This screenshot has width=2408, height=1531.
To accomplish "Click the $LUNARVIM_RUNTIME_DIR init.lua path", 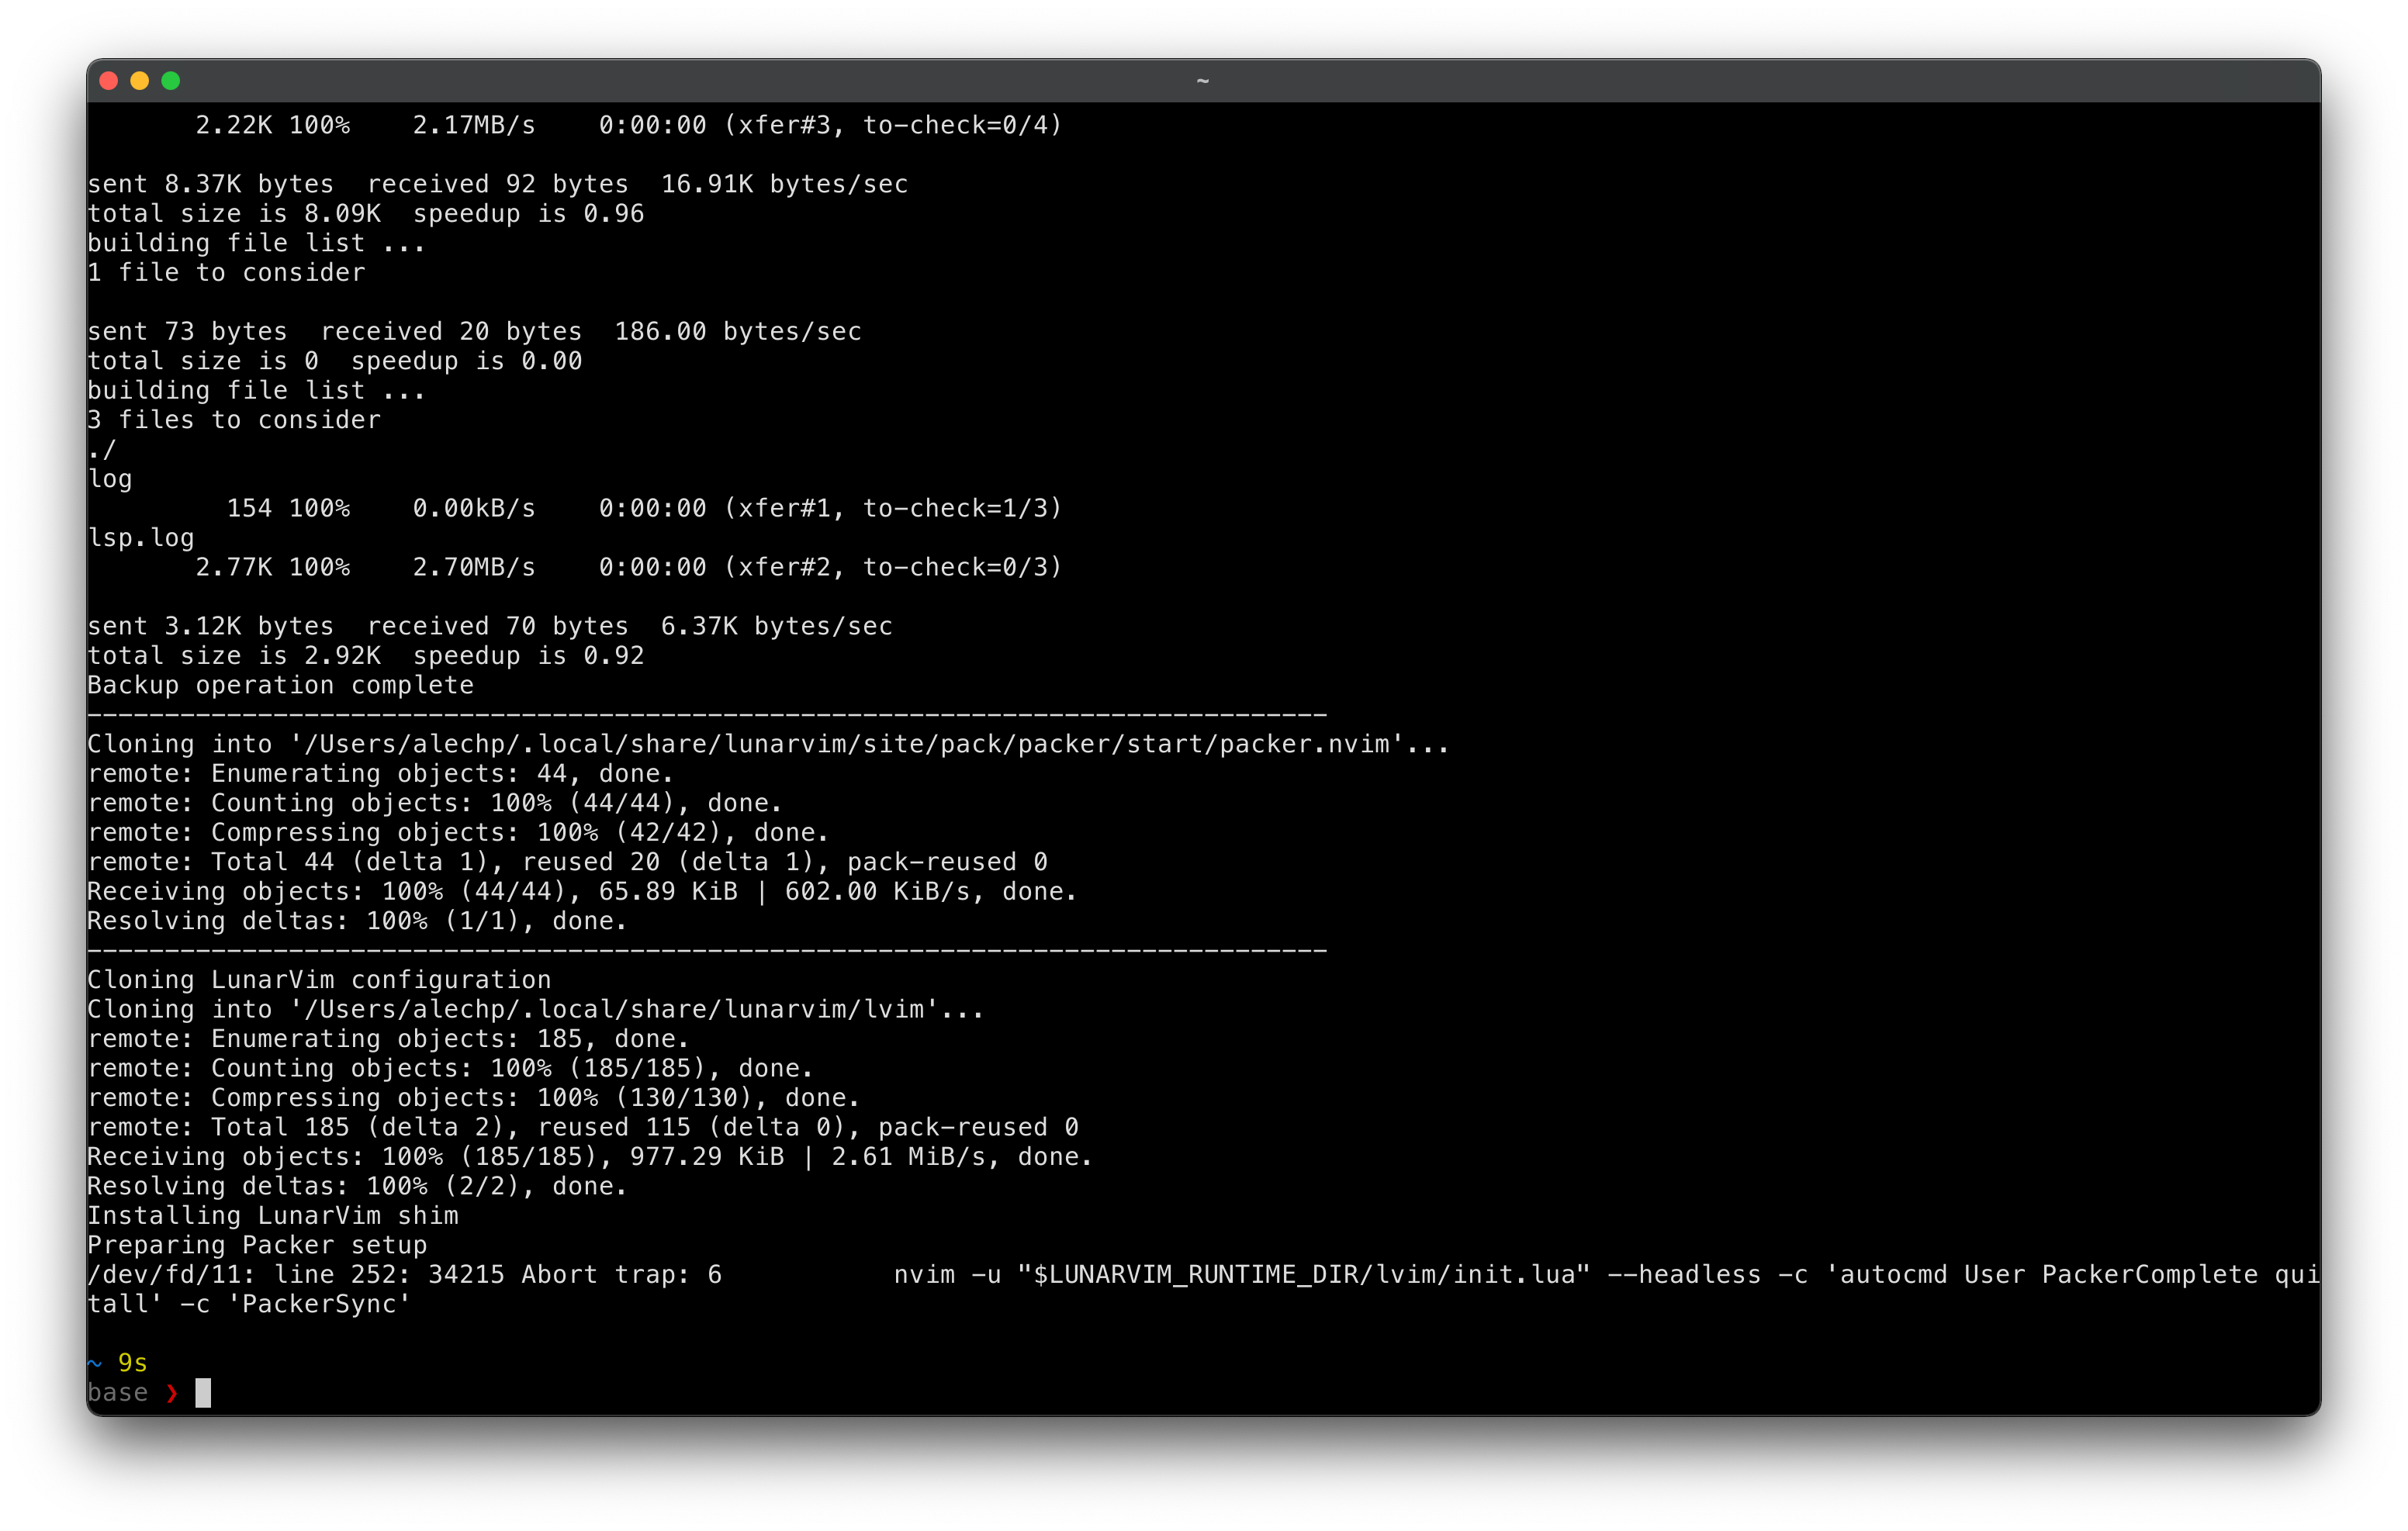I will (1300, 1274).
